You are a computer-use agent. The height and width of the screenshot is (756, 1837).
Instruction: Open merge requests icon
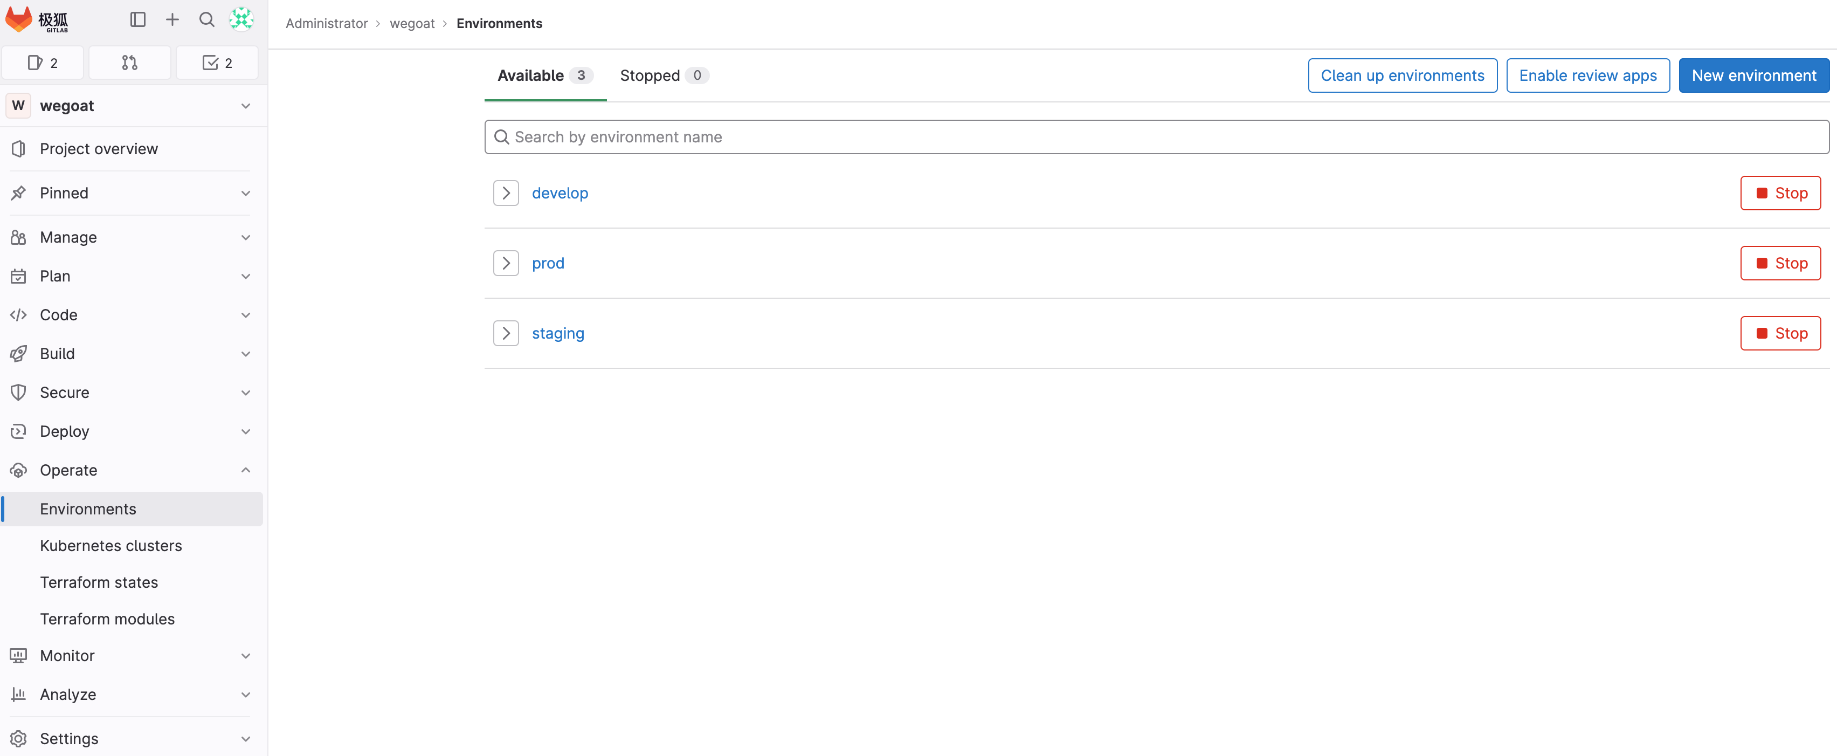pyautogui.click(x=129, y=63)
